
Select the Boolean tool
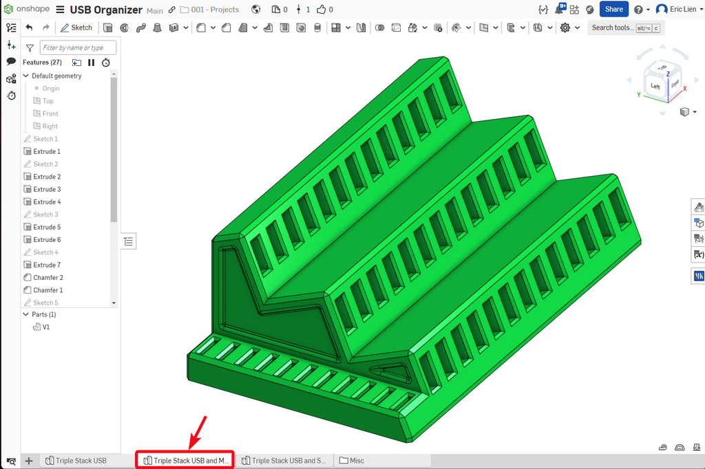click(379, 28)
